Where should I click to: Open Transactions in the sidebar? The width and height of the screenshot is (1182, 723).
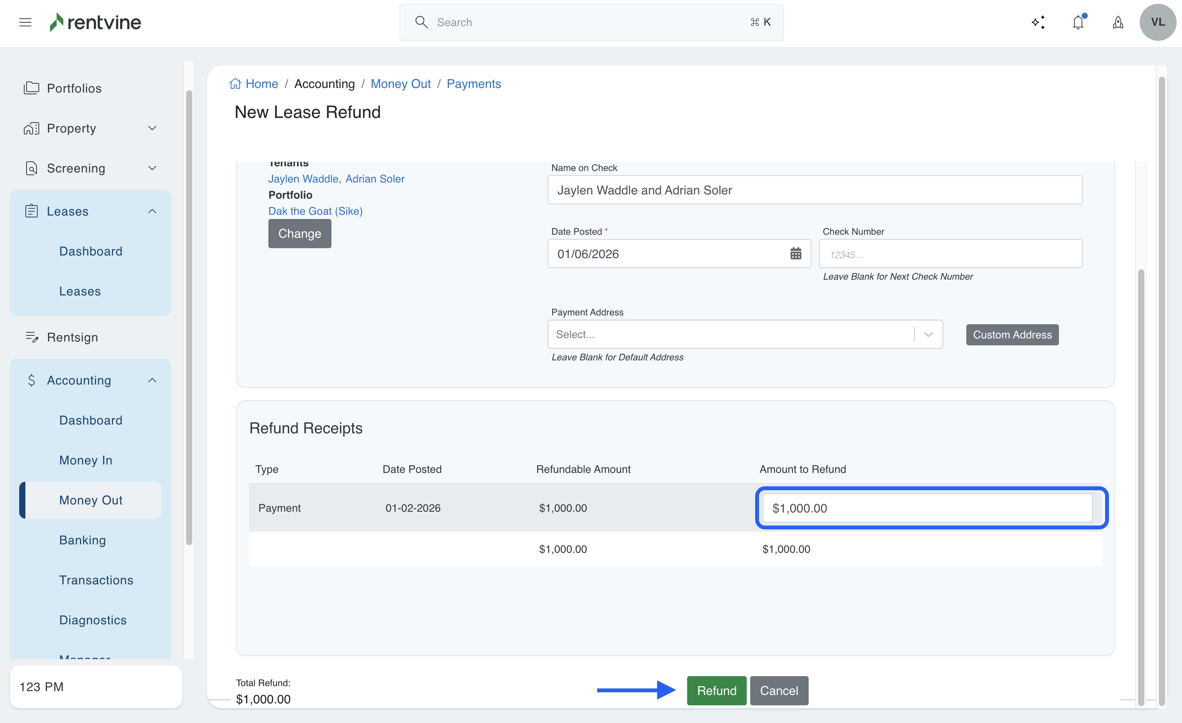click(x=96, y=580)
